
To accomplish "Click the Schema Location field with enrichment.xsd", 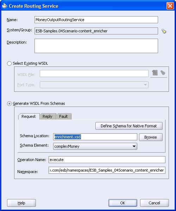I will coord(95,137).
